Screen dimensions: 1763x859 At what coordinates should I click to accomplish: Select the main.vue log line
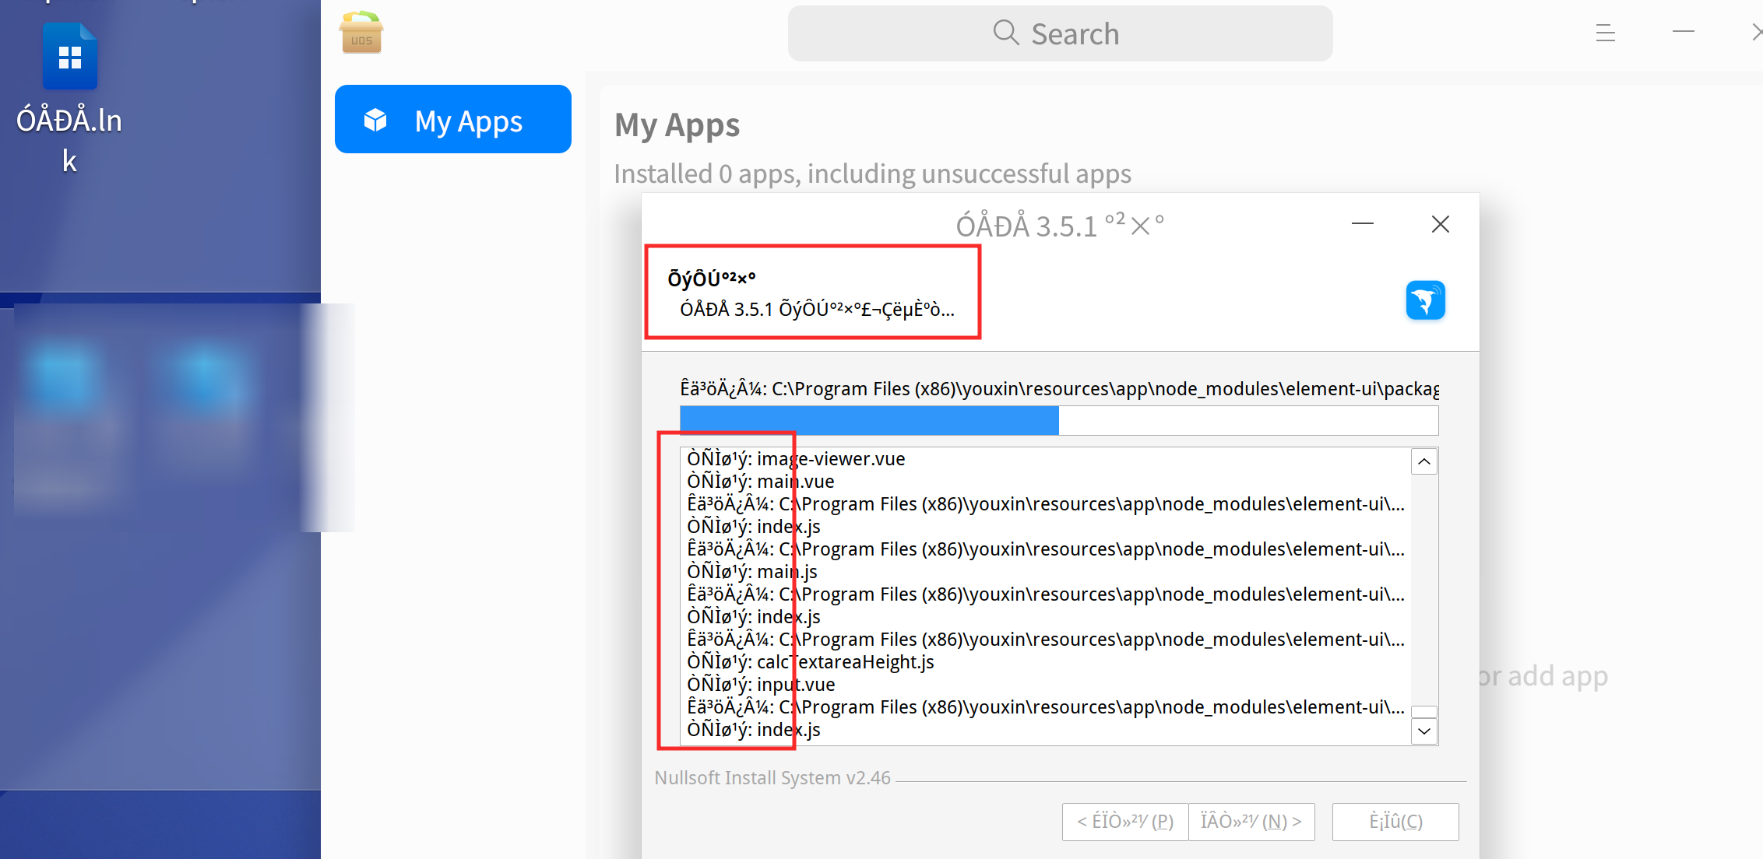coord(760,482)
